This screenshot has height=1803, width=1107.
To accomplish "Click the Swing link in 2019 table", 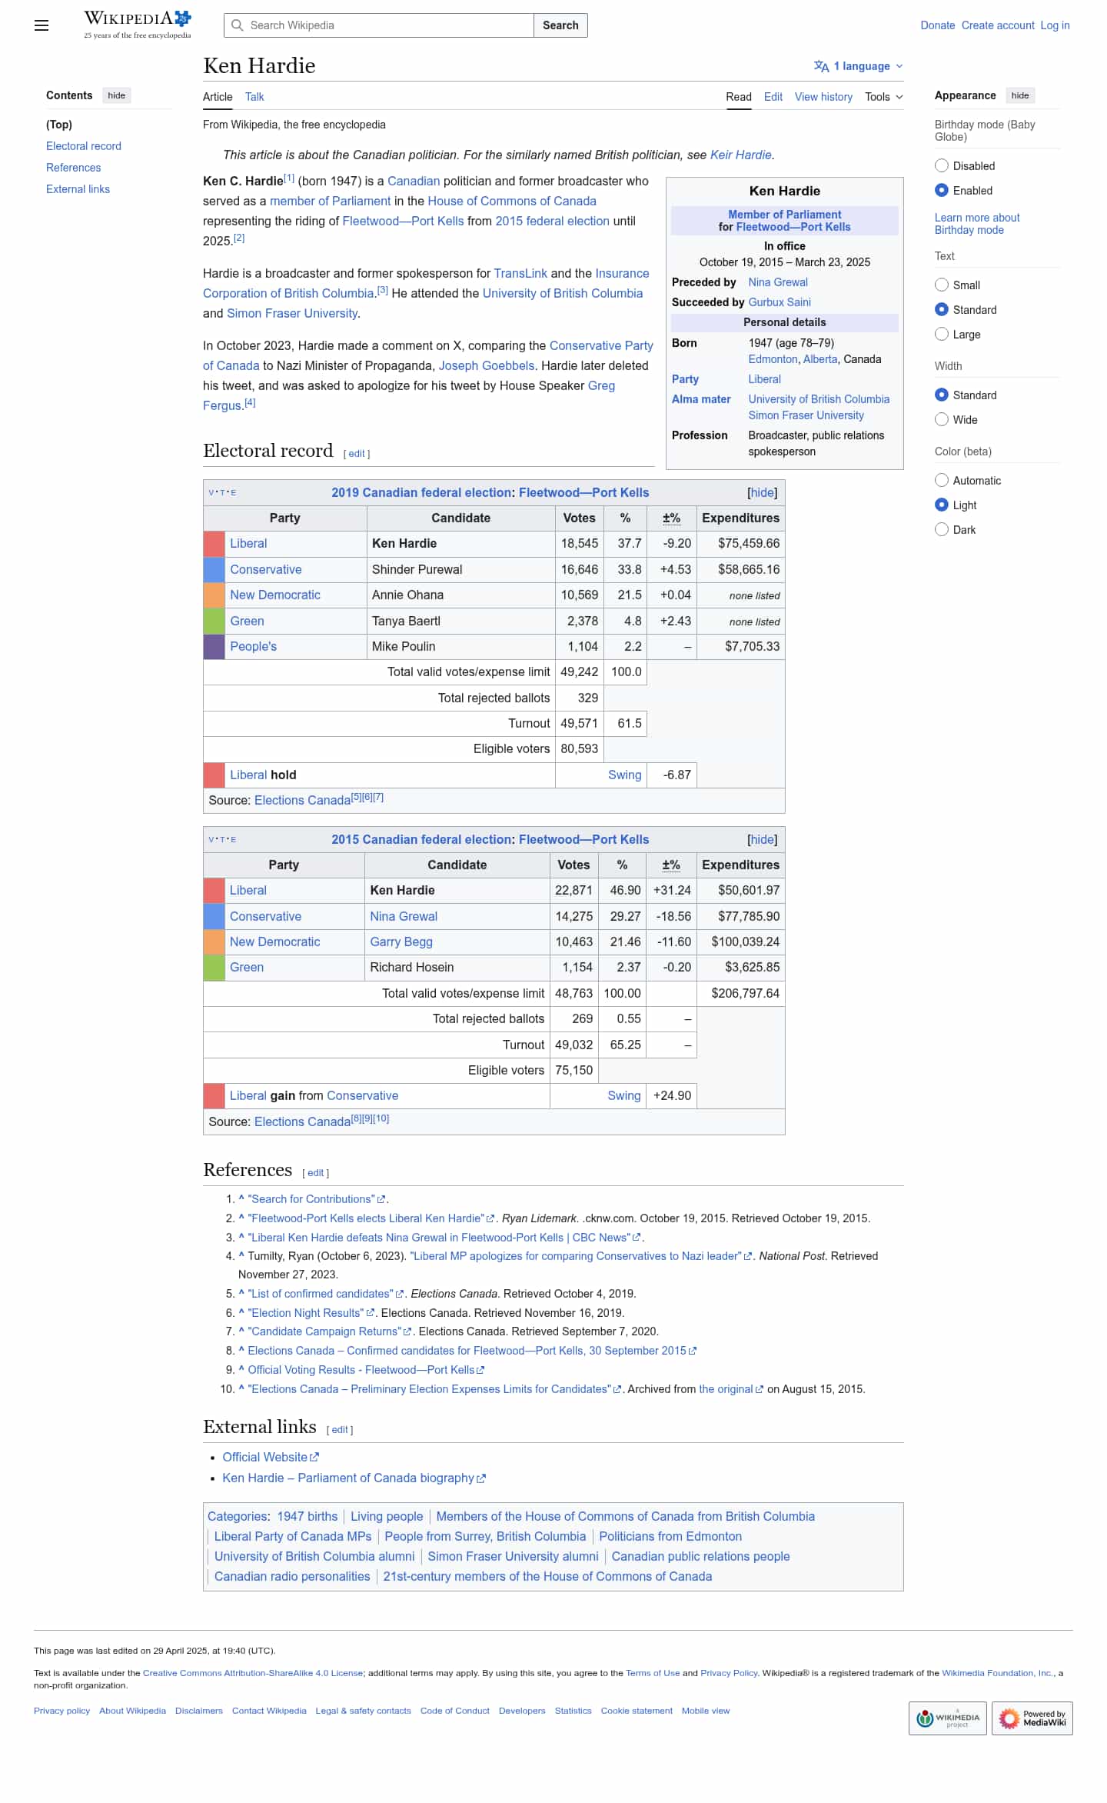I will pyautogui.click(x=624, y=775).
